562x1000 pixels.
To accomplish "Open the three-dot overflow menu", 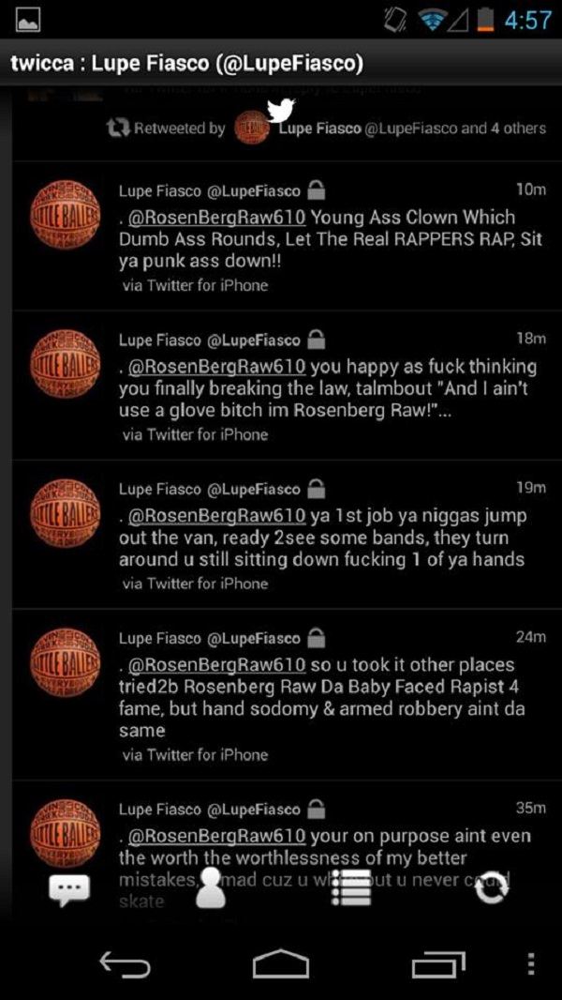I will (531, 964).
